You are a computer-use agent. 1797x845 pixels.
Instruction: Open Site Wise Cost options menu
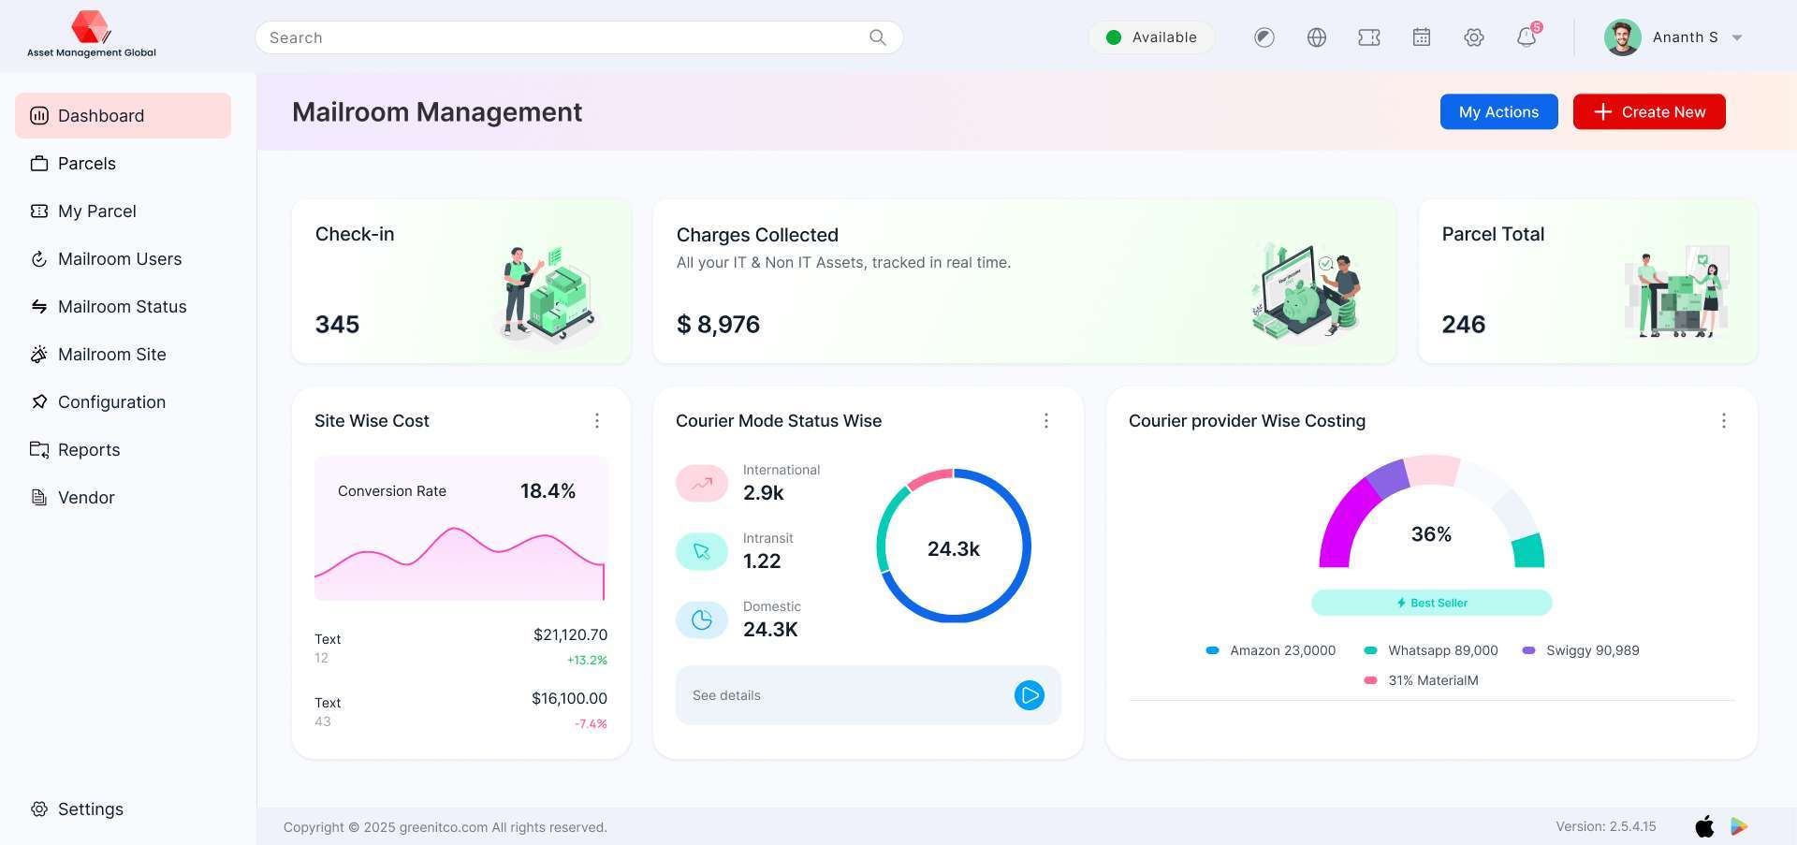(596, 421)
